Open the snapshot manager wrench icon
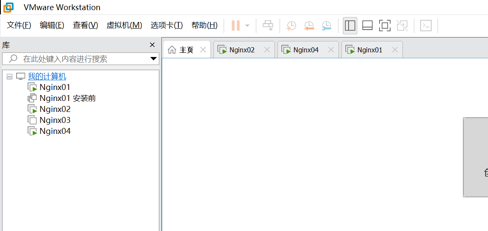The height and width of the screenshot is (231, 488). click(327, 26)
